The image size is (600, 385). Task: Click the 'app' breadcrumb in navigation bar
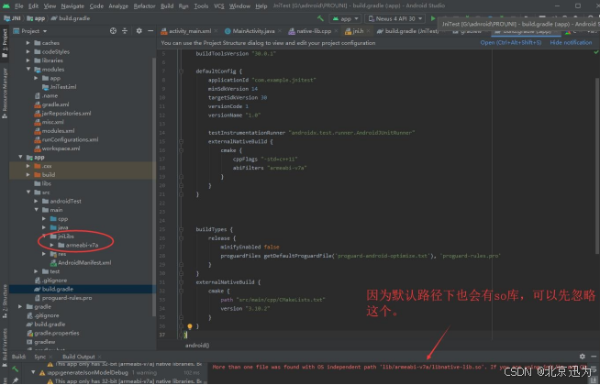[x=37, y=18]
